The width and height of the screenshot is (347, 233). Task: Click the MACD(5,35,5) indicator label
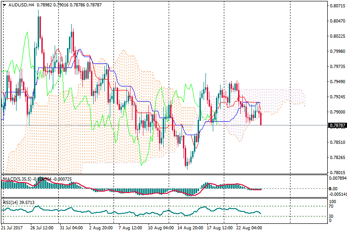point(17,178)
